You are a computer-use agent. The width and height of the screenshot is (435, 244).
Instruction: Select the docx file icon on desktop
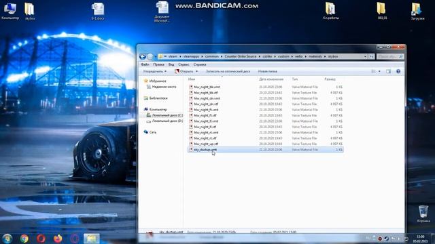click(98, 12)
